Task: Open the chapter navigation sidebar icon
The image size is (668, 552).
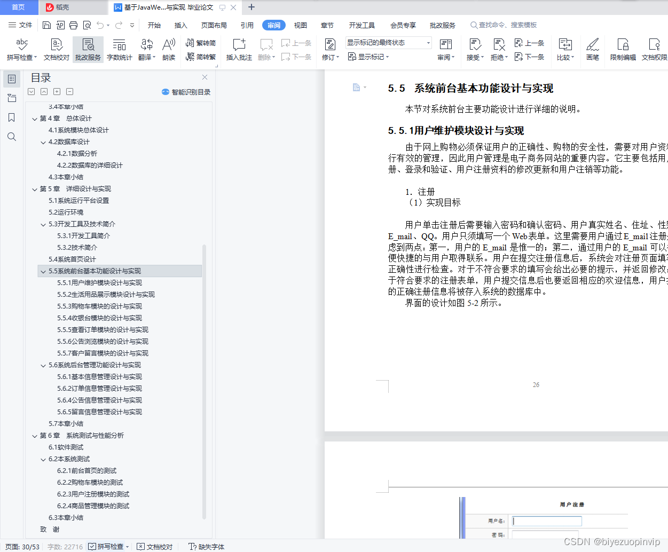Action: [12, 98]
